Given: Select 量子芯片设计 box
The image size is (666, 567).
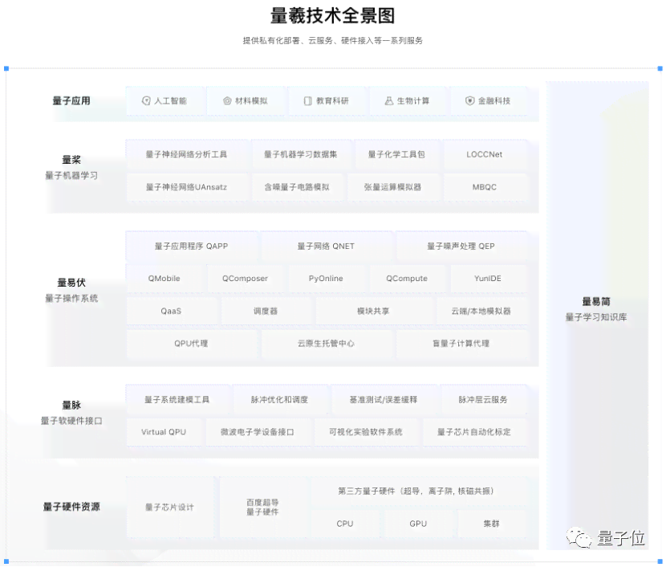Looking at the screenshot, I should [x=170, y=507].
